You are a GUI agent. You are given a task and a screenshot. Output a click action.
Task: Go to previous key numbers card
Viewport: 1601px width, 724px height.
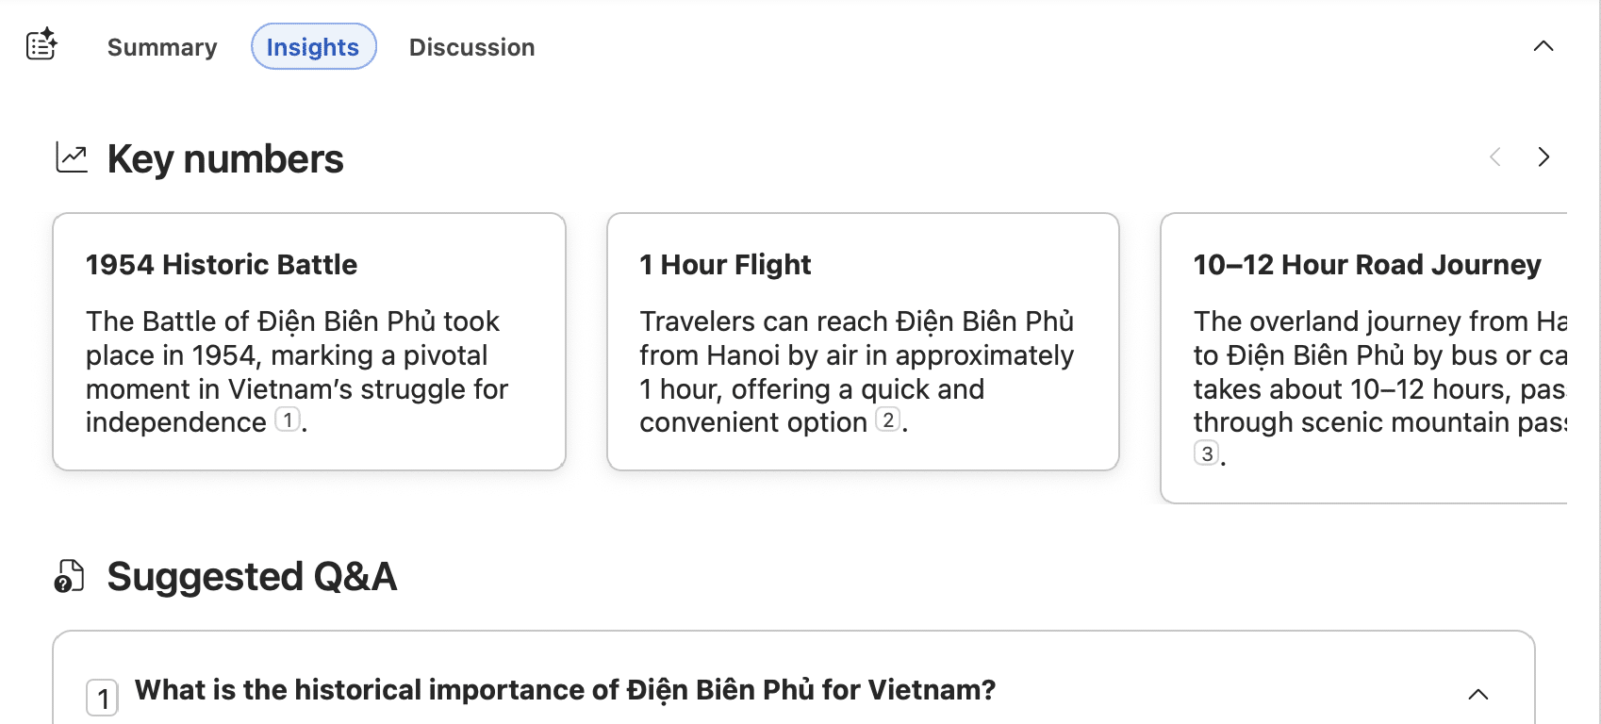click(1495, 157)
